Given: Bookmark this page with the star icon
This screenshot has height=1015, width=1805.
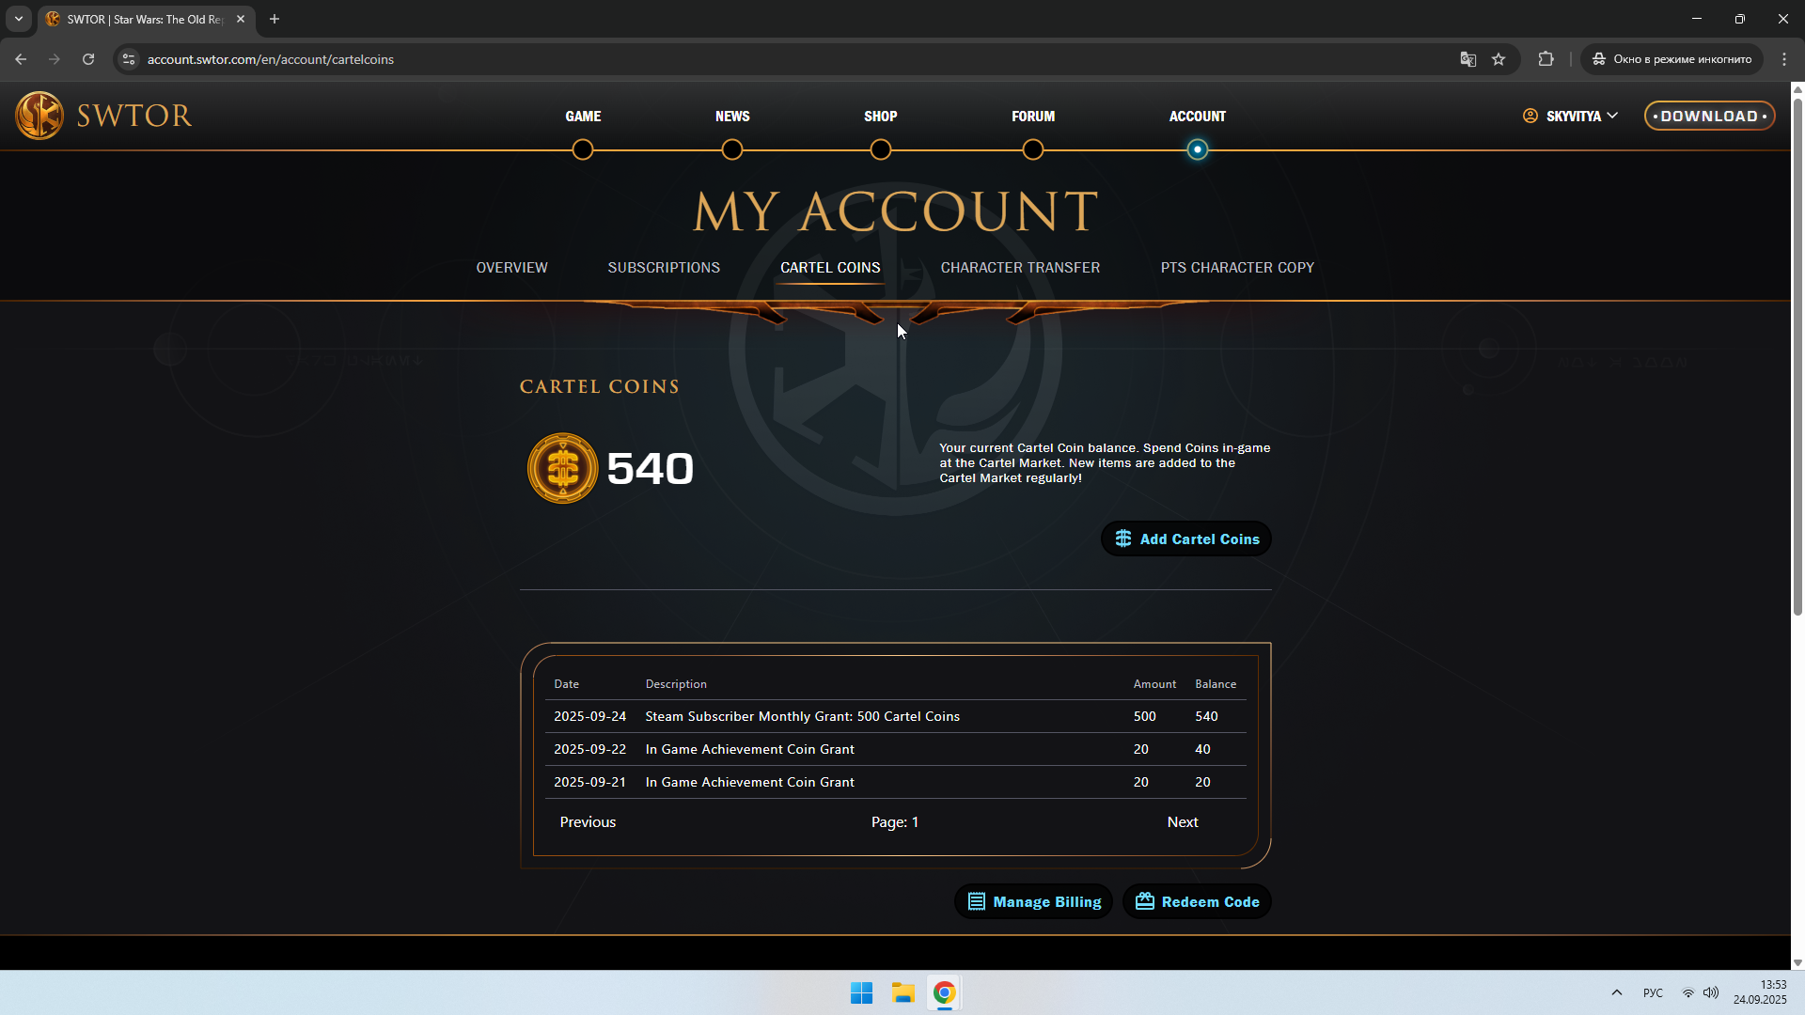Looking at the screenshot, I should 1499,59.
